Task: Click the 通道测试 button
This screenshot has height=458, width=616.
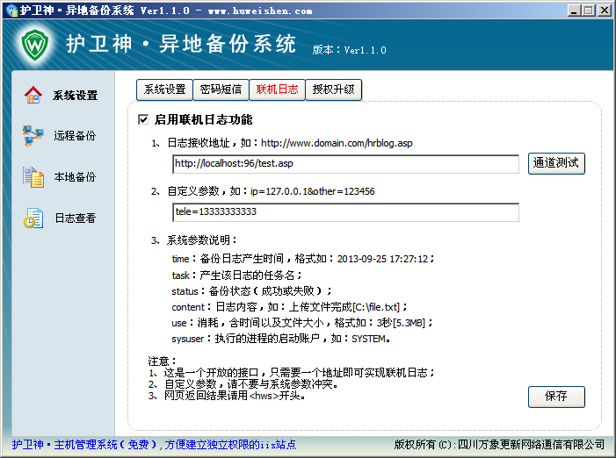Action: click(556, 163)
